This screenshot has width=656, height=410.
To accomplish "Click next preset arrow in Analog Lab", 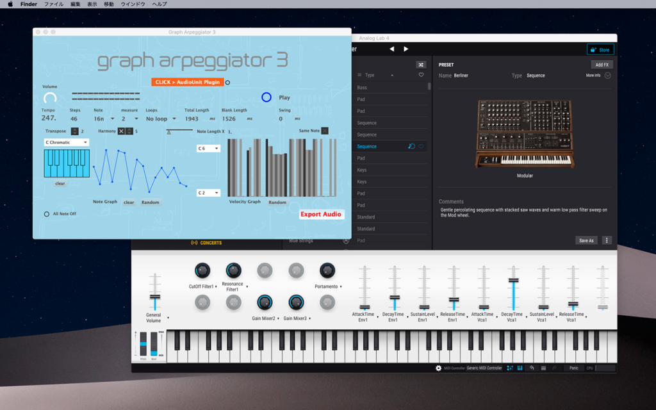I will pos(406,49).
